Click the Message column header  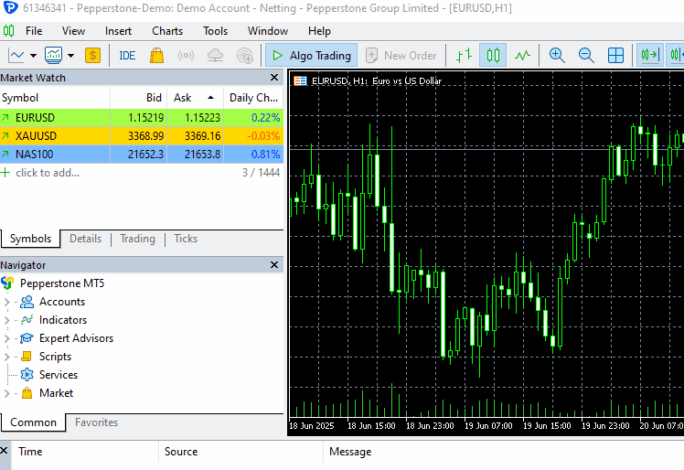tap(350, 452)
